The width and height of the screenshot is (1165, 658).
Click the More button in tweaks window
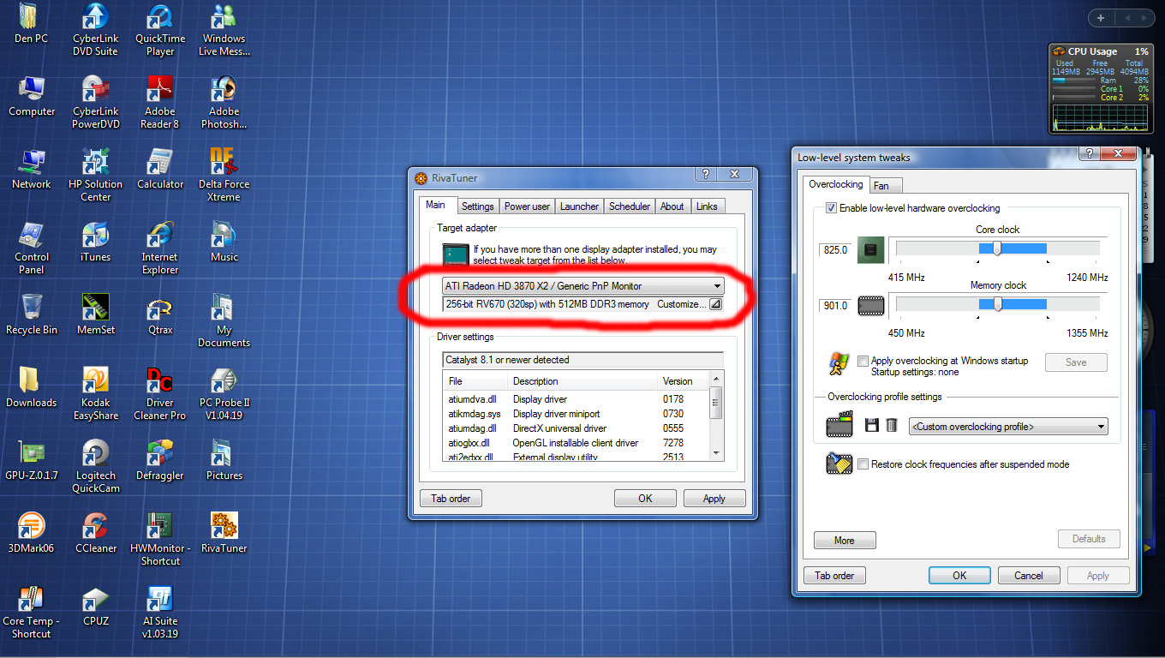coord(845,540)
